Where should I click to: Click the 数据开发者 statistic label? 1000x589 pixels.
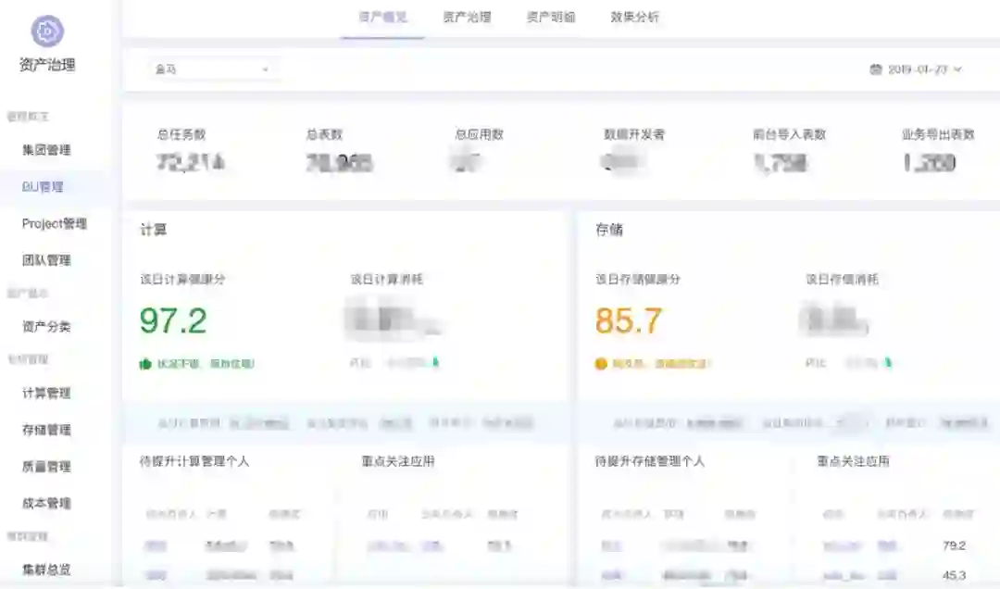click(x=634, y=134)
